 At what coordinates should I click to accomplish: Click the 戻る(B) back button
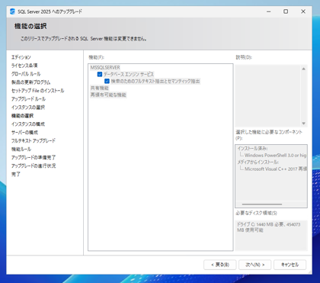pyautogui.click(x=220, y=265)
